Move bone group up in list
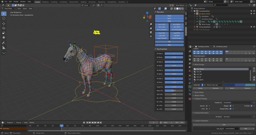 pos(254,77)
